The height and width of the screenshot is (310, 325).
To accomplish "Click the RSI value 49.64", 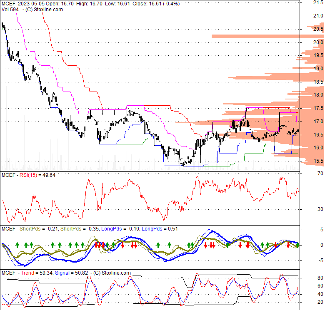I will (x=49, y=175).
